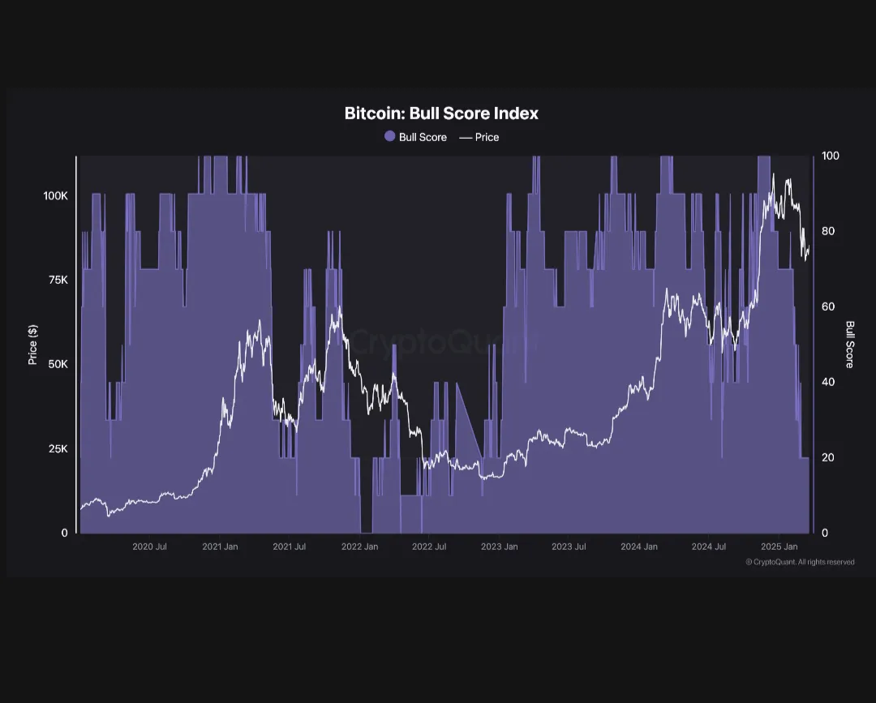Click the 2022 Jan x-axis label
This screenshot has height=703, width=876.
click(359, 547)
